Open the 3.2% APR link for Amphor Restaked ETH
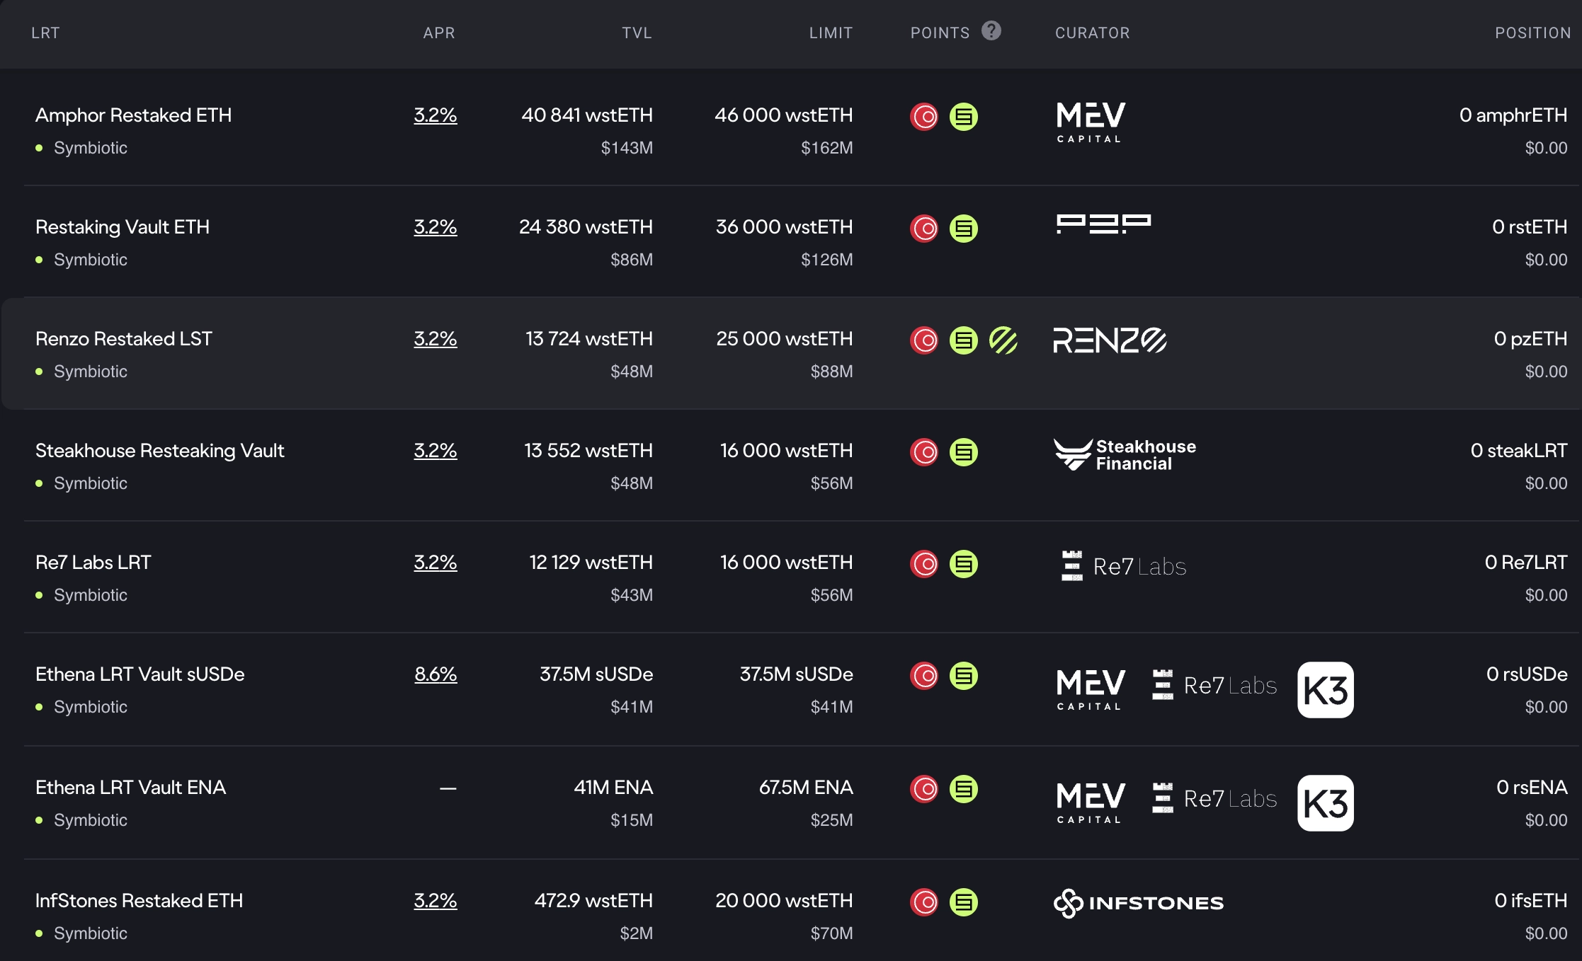This screenshot has height=961, width=1582. pyautogui.click(x=436, y=115)
